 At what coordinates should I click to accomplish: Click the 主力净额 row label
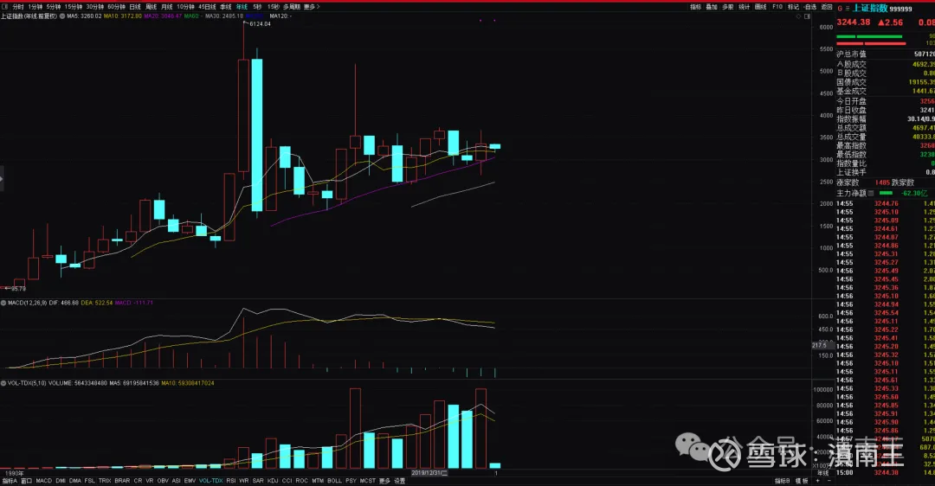(x=851, y=193)
